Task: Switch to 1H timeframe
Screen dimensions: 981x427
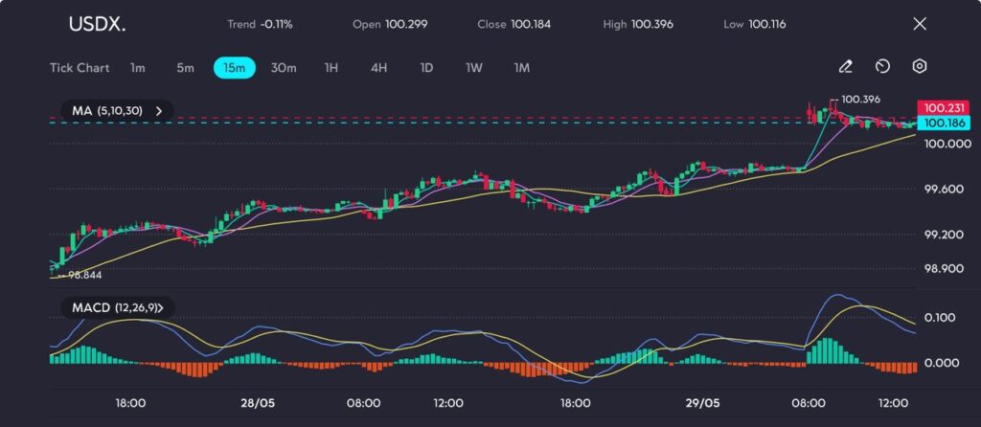Action: (x=331, y=68)
